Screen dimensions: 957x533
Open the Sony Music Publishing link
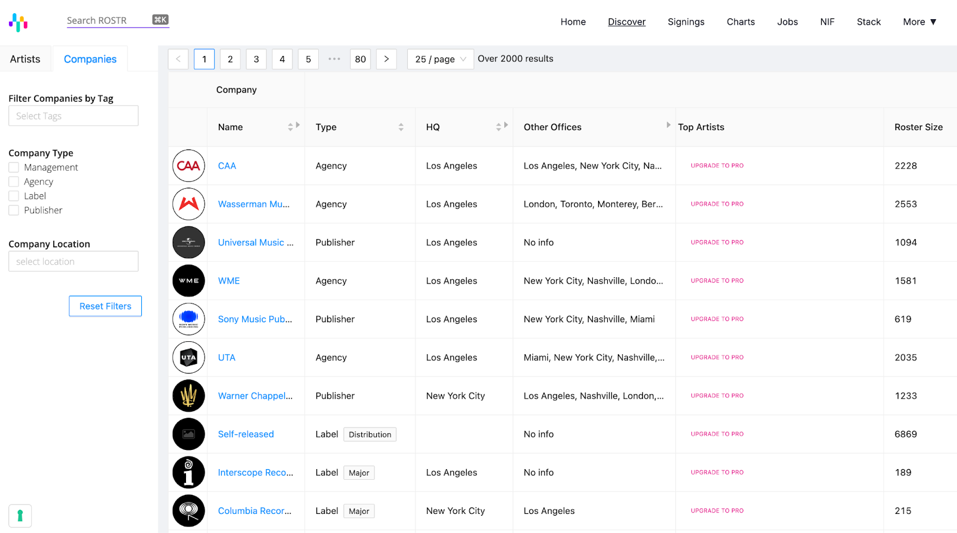[255, 319]
